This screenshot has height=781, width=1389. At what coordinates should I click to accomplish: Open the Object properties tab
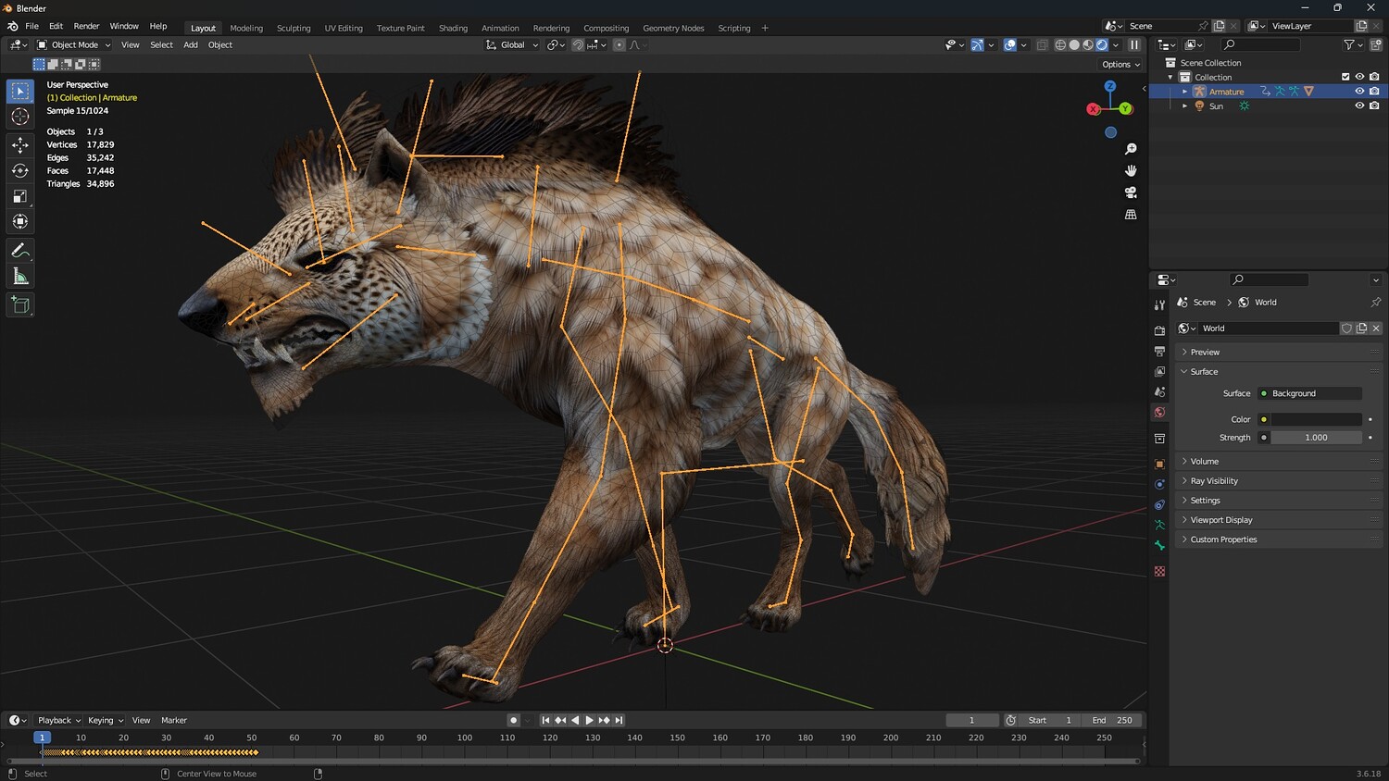1159,464
